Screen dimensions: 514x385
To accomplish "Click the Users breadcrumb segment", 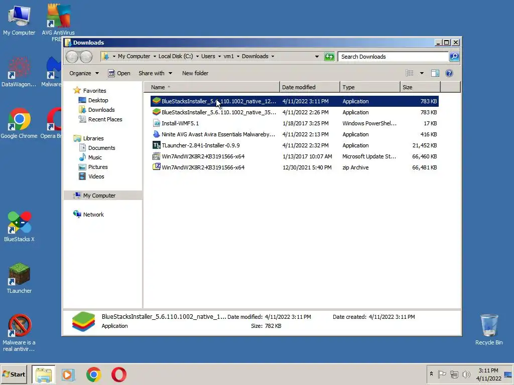I will (x=208, y=56).
